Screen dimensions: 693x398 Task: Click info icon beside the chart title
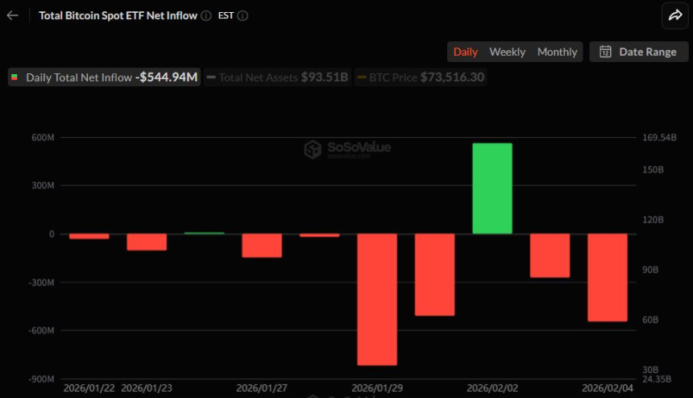206,15
